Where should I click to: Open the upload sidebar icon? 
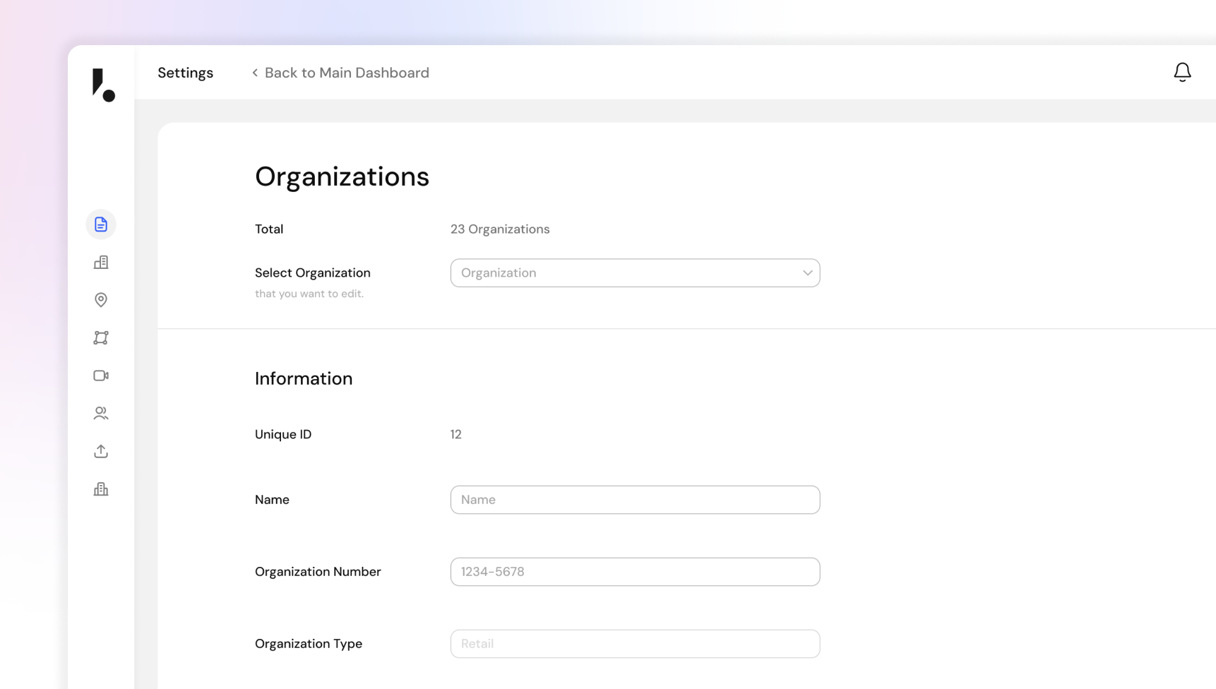point(101,451)
